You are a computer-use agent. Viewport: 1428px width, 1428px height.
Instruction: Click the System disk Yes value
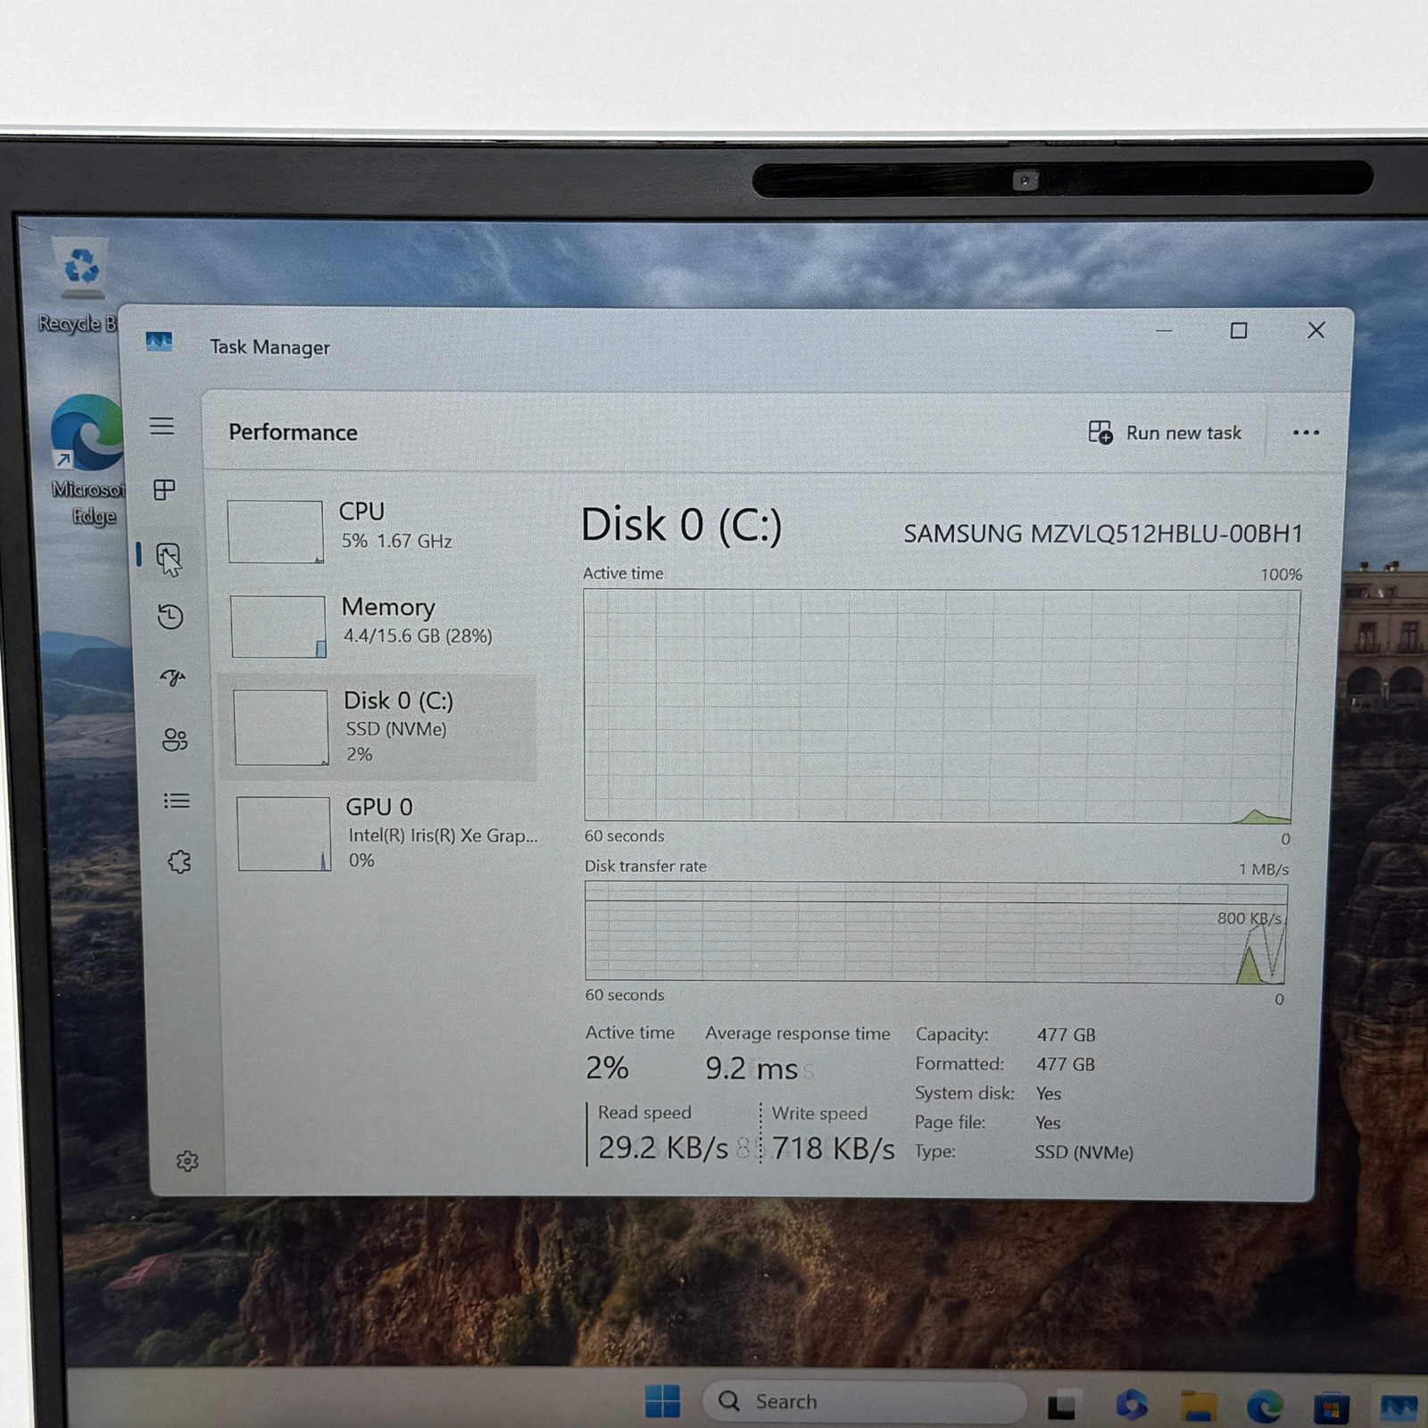click(1049, 1093)
